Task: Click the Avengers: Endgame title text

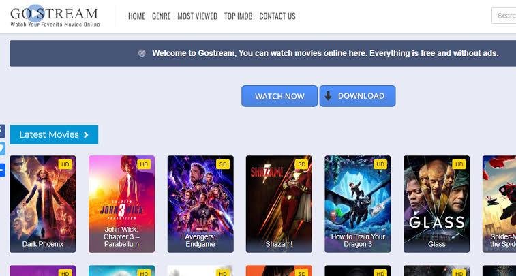Action: coord(200,241)
